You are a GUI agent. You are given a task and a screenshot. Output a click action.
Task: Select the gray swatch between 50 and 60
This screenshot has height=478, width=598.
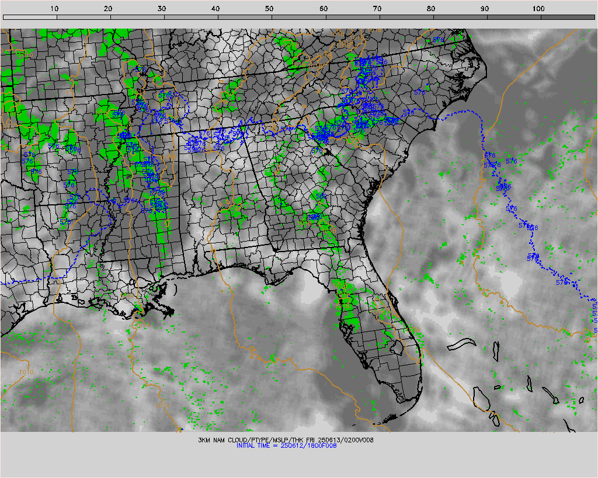pos(299,17)
